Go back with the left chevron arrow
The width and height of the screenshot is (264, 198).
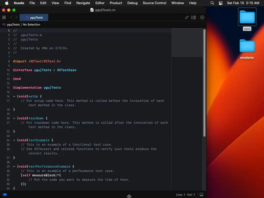(11, 17)
